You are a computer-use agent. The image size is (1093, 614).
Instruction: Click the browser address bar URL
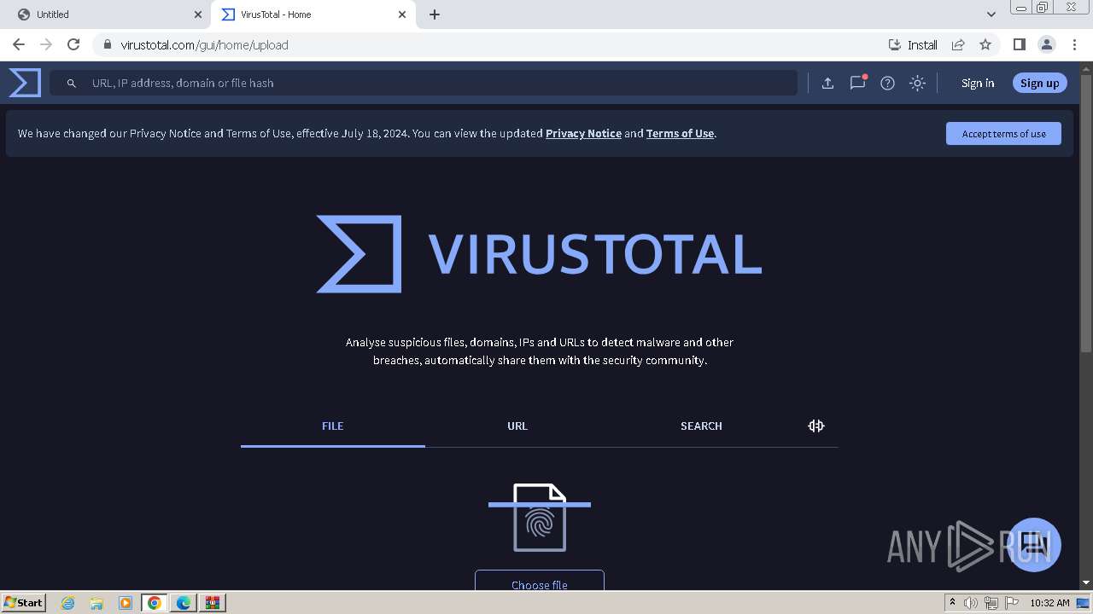click(204, 44)
